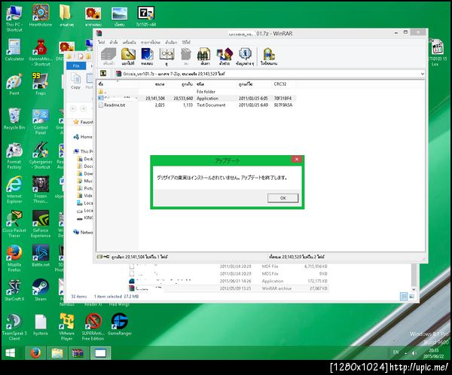Click the Info icon in WinRAR toolbar
This screenshot has width=452, height=375.
(x=245, y=56)
